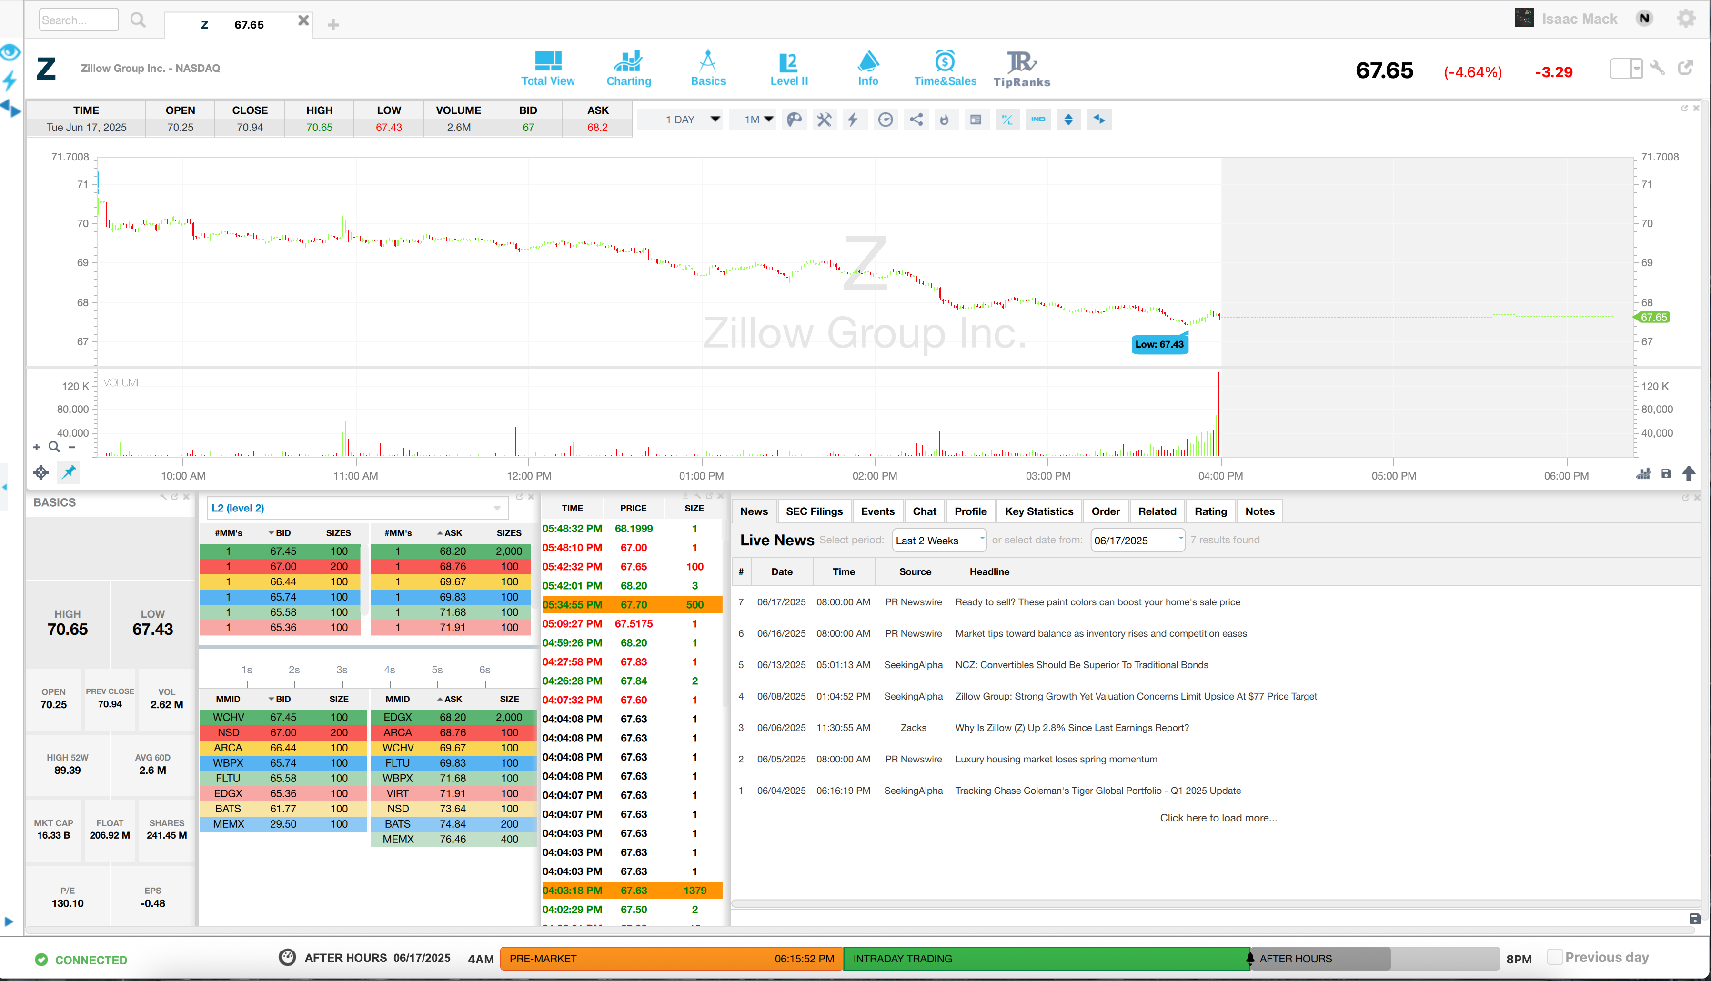The width and height of the screenshot is (1711, 981).
Task: Close the Z 67.65 symbol tab
Action: pos(303,20)
